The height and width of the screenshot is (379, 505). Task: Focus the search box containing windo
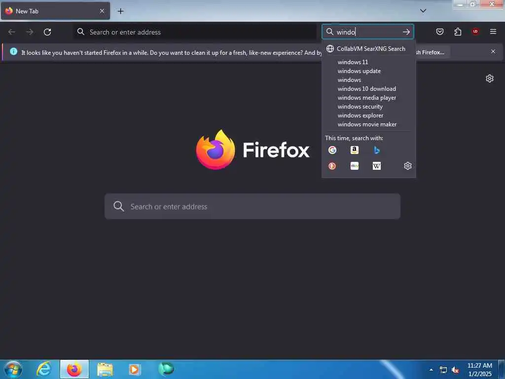coord(367,32)
